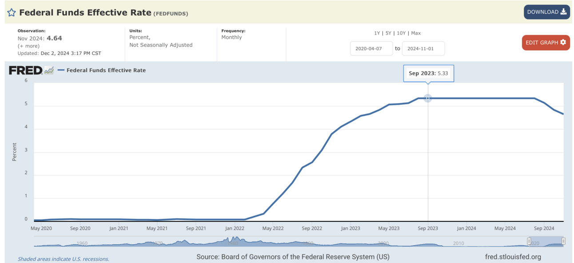The height and width of the screenshot is (263, 574).
Task: Click the end date field 2024-11-01
Action: 423,48
